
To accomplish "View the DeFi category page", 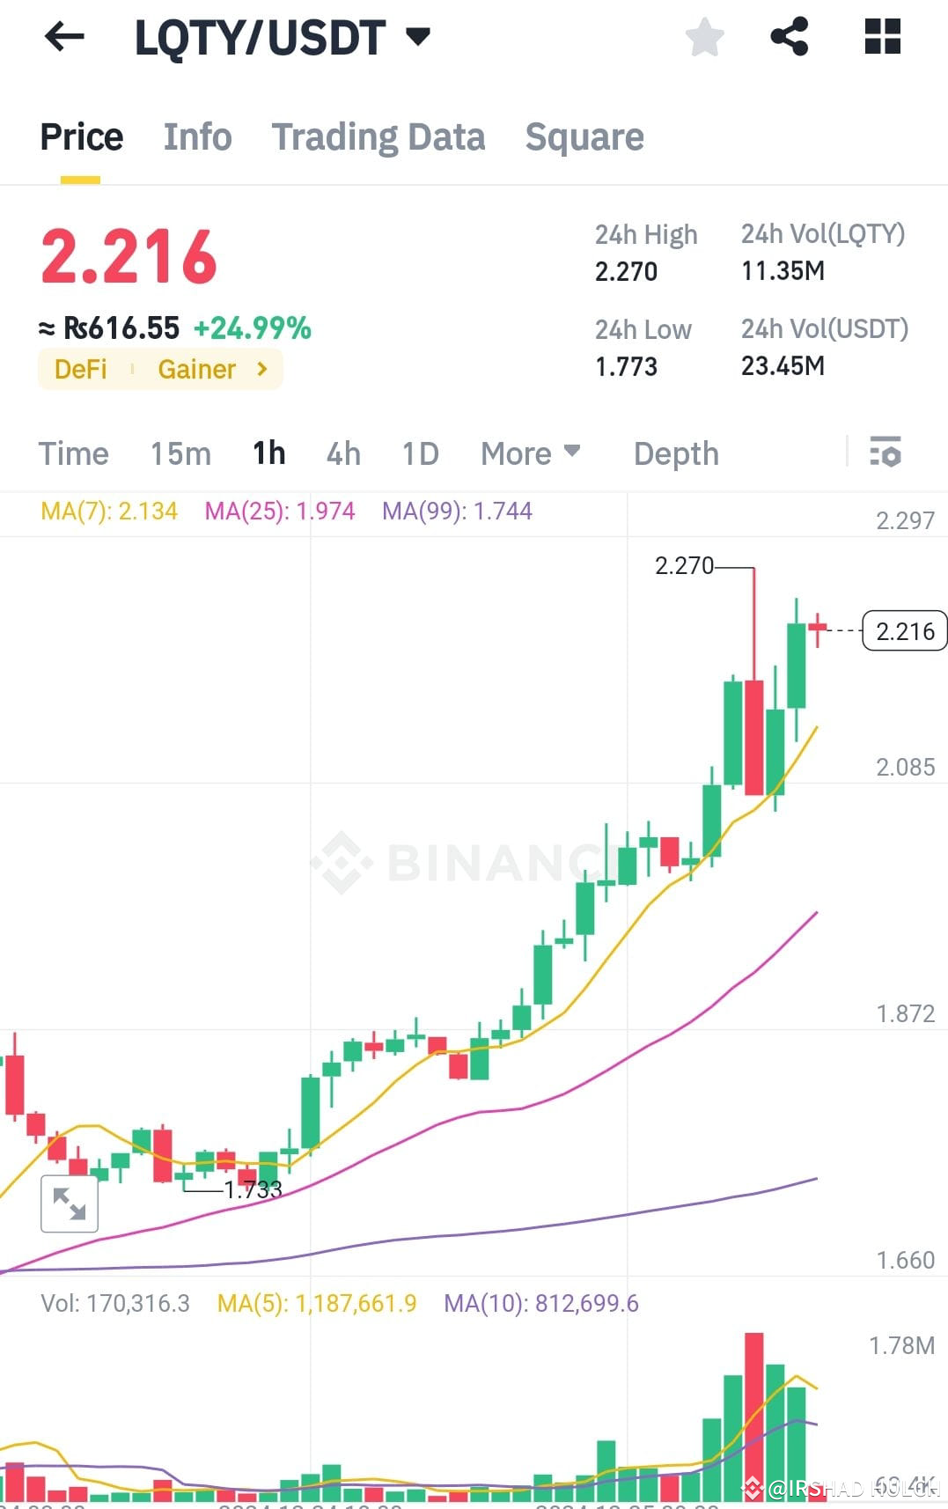I will [81, 370].
